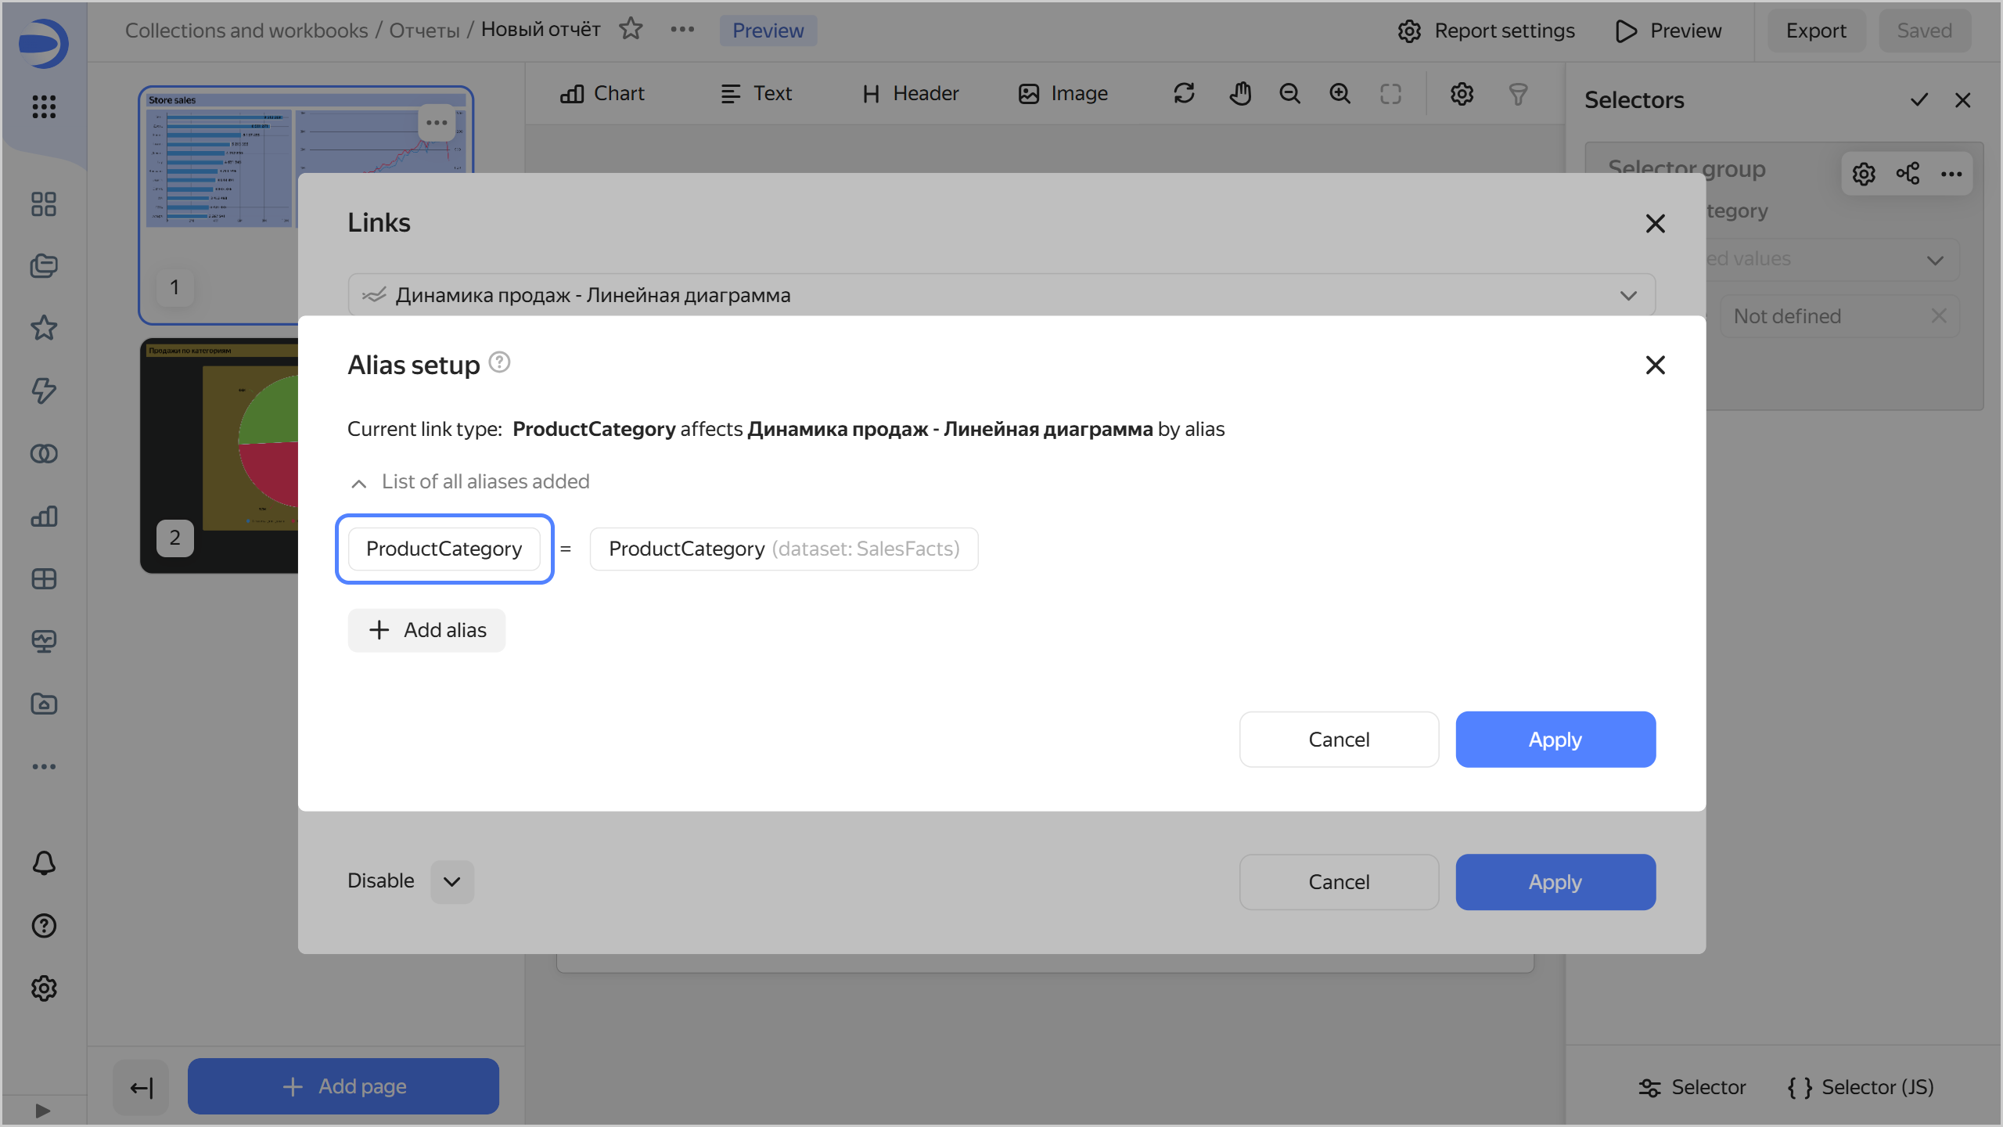
Task: Open notifications bell in sidebar
Action: pyautogui.click(x=44, y=863)
